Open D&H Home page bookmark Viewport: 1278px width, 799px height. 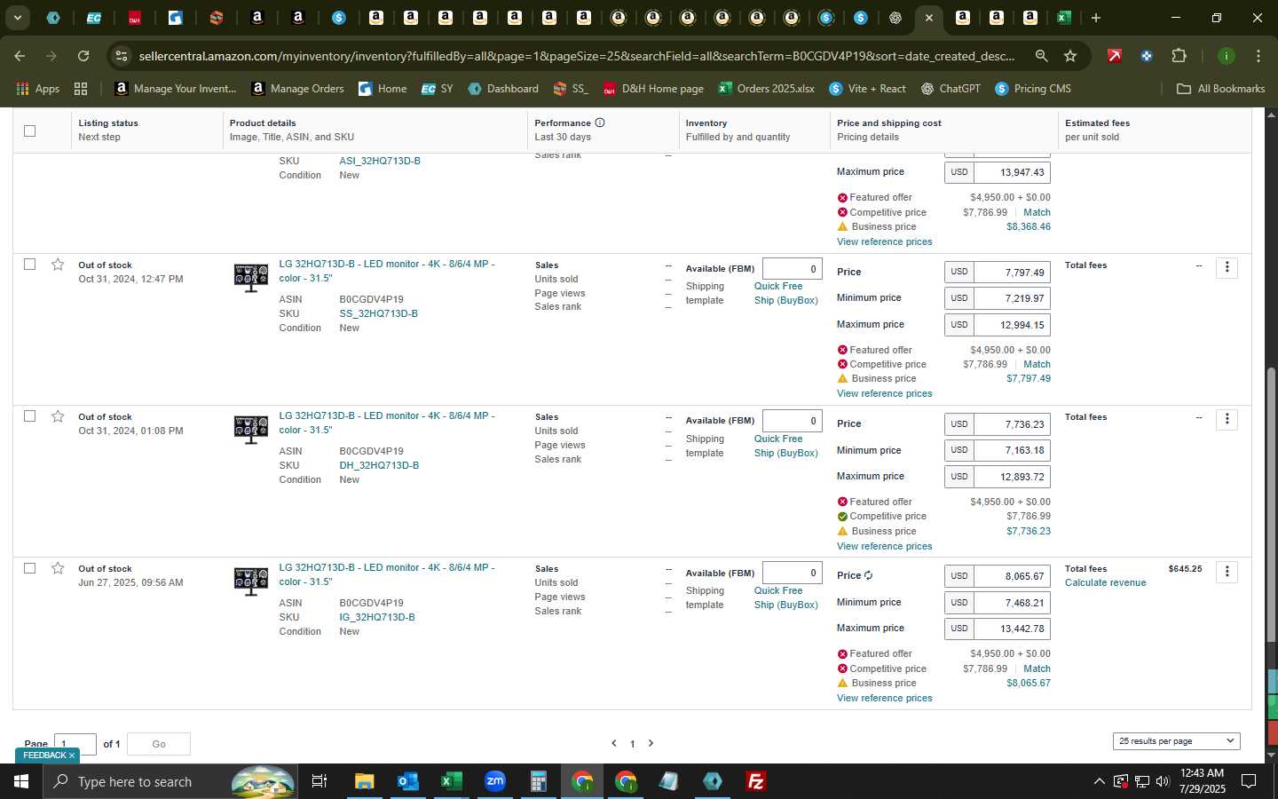[653, 89]
